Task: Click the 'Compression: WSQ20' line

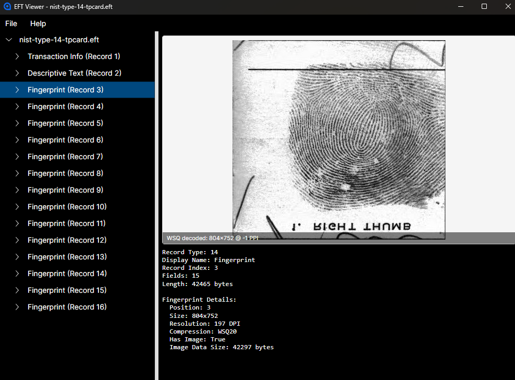Action: coord(203,331)
